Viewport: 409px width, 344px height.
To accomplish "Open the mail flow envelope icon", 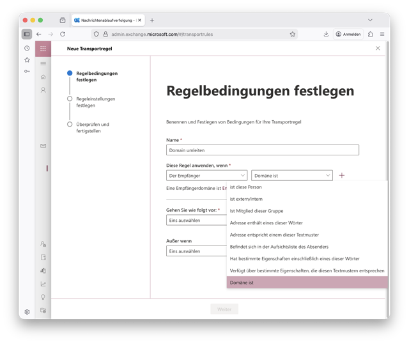I will click(x=43, y=146).
